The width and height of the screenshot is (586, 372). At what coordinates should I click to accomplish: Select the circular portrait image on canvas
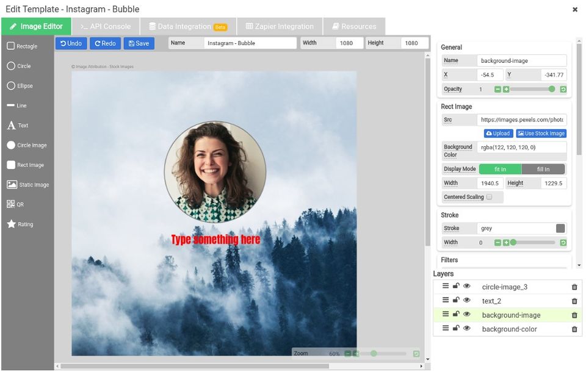pyautogui.click(x=215, y=172)
